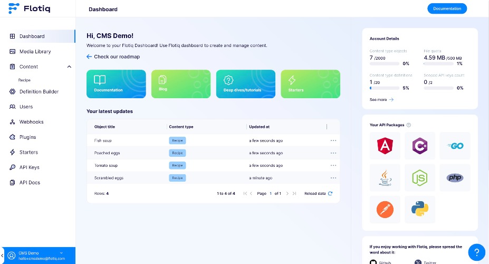Click Reload data
This screenshot has width=489, height=264.
(318, 193)
